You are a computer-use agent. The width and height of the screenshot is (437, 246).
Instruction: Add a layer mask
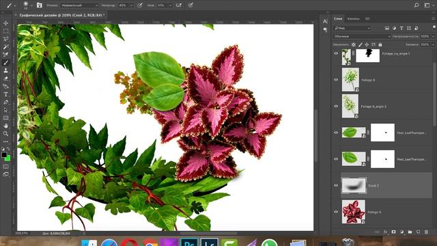click(393, 232)
